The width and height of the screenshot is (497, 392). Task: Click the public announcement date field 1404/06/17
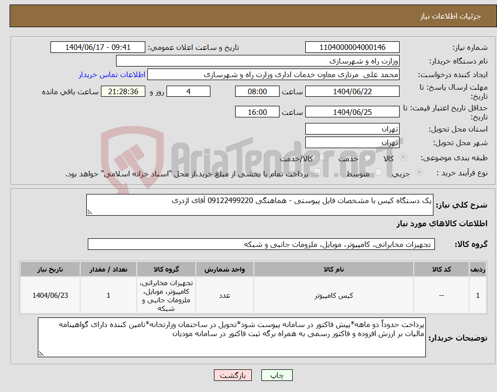coord(98,47)
